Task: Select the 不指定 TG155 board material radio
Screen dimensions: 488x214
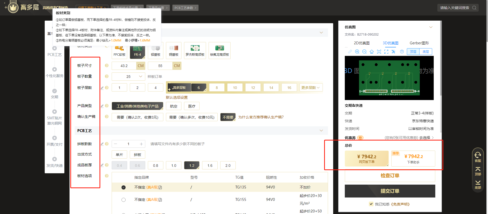Action: pos(124,200)
